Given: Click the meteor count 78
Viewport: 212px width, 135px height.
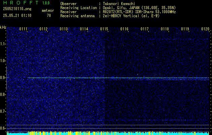Looking at the screenshot, I should click(x=49, y=16).
